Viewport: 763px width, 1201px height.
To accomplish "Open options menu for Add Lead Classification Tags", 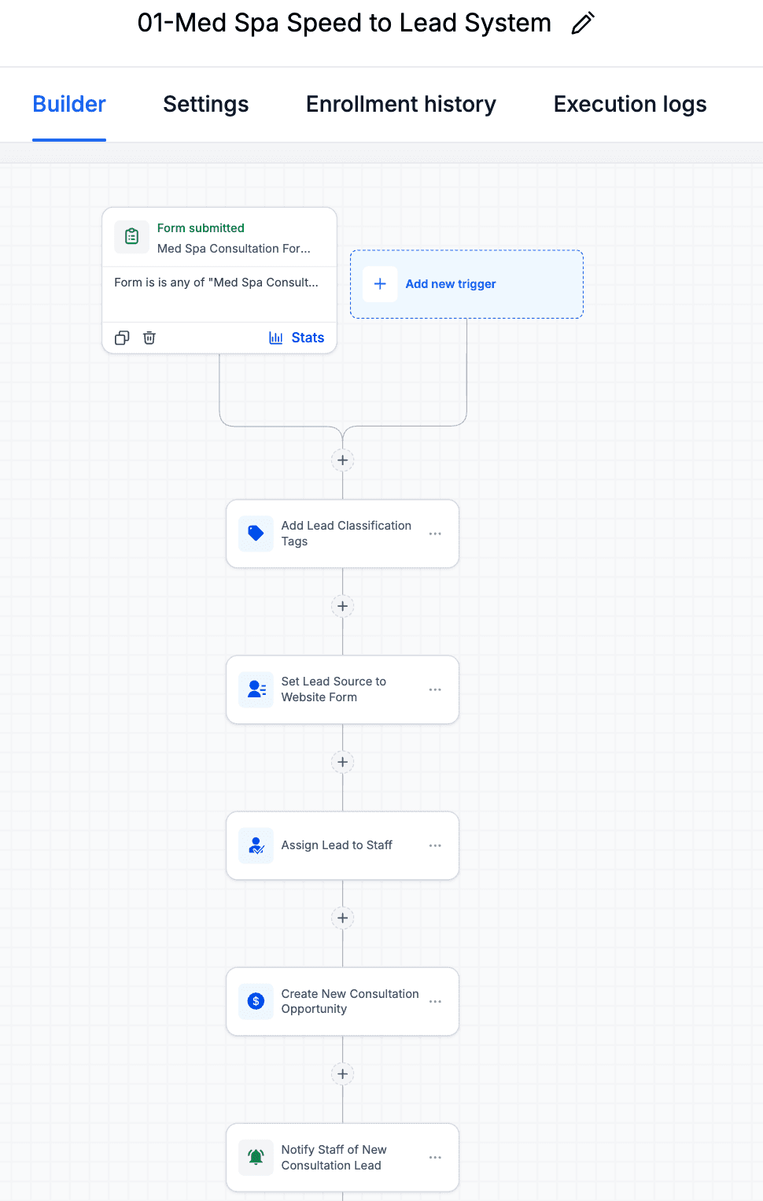I will 435,534.
